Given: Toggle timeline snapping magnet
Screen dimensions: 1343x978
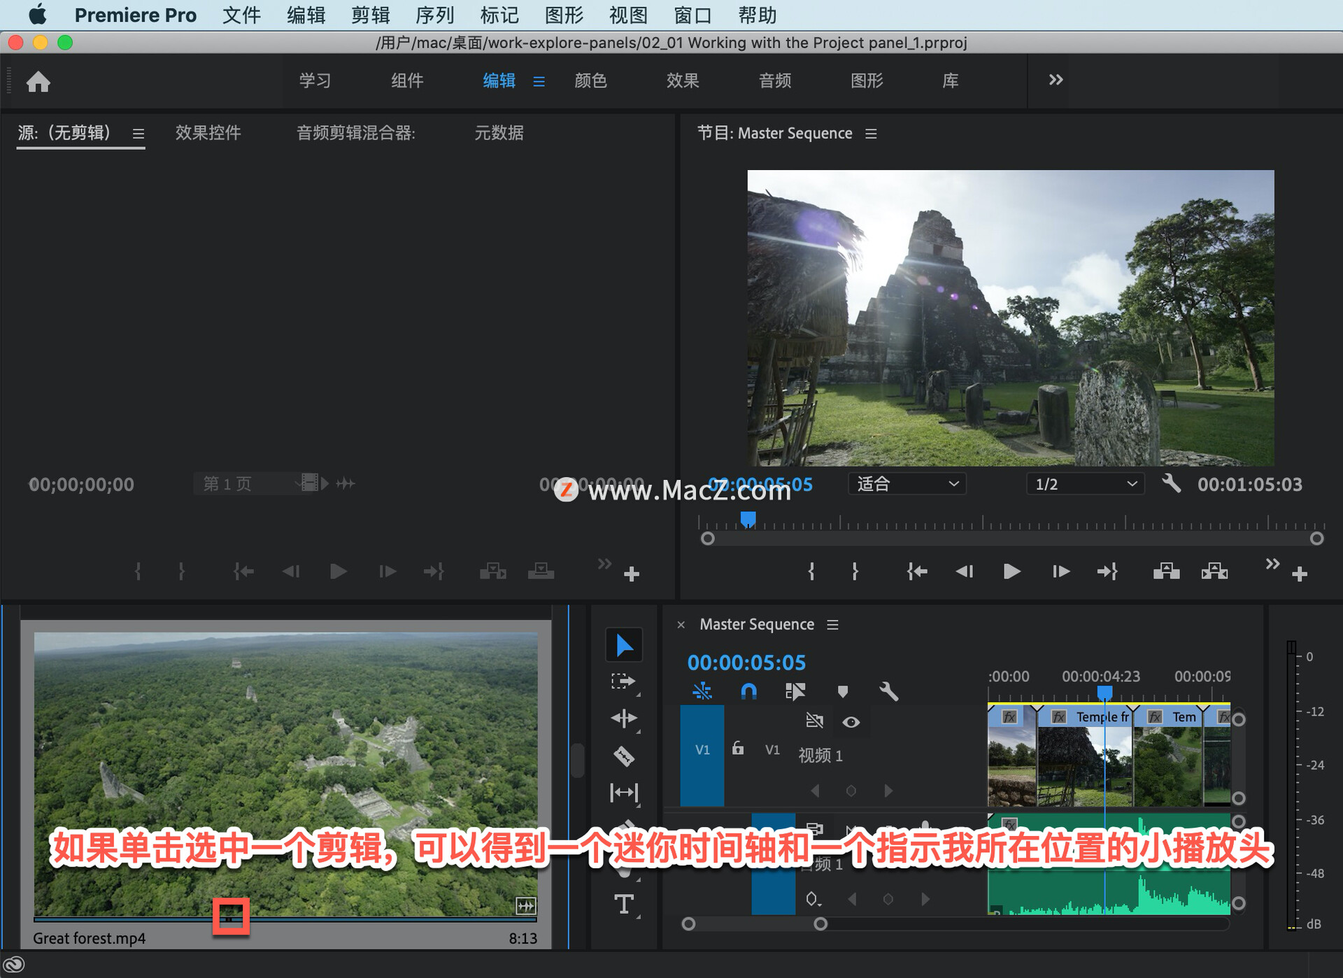Looking at the screenshot, I should (748, 692).
